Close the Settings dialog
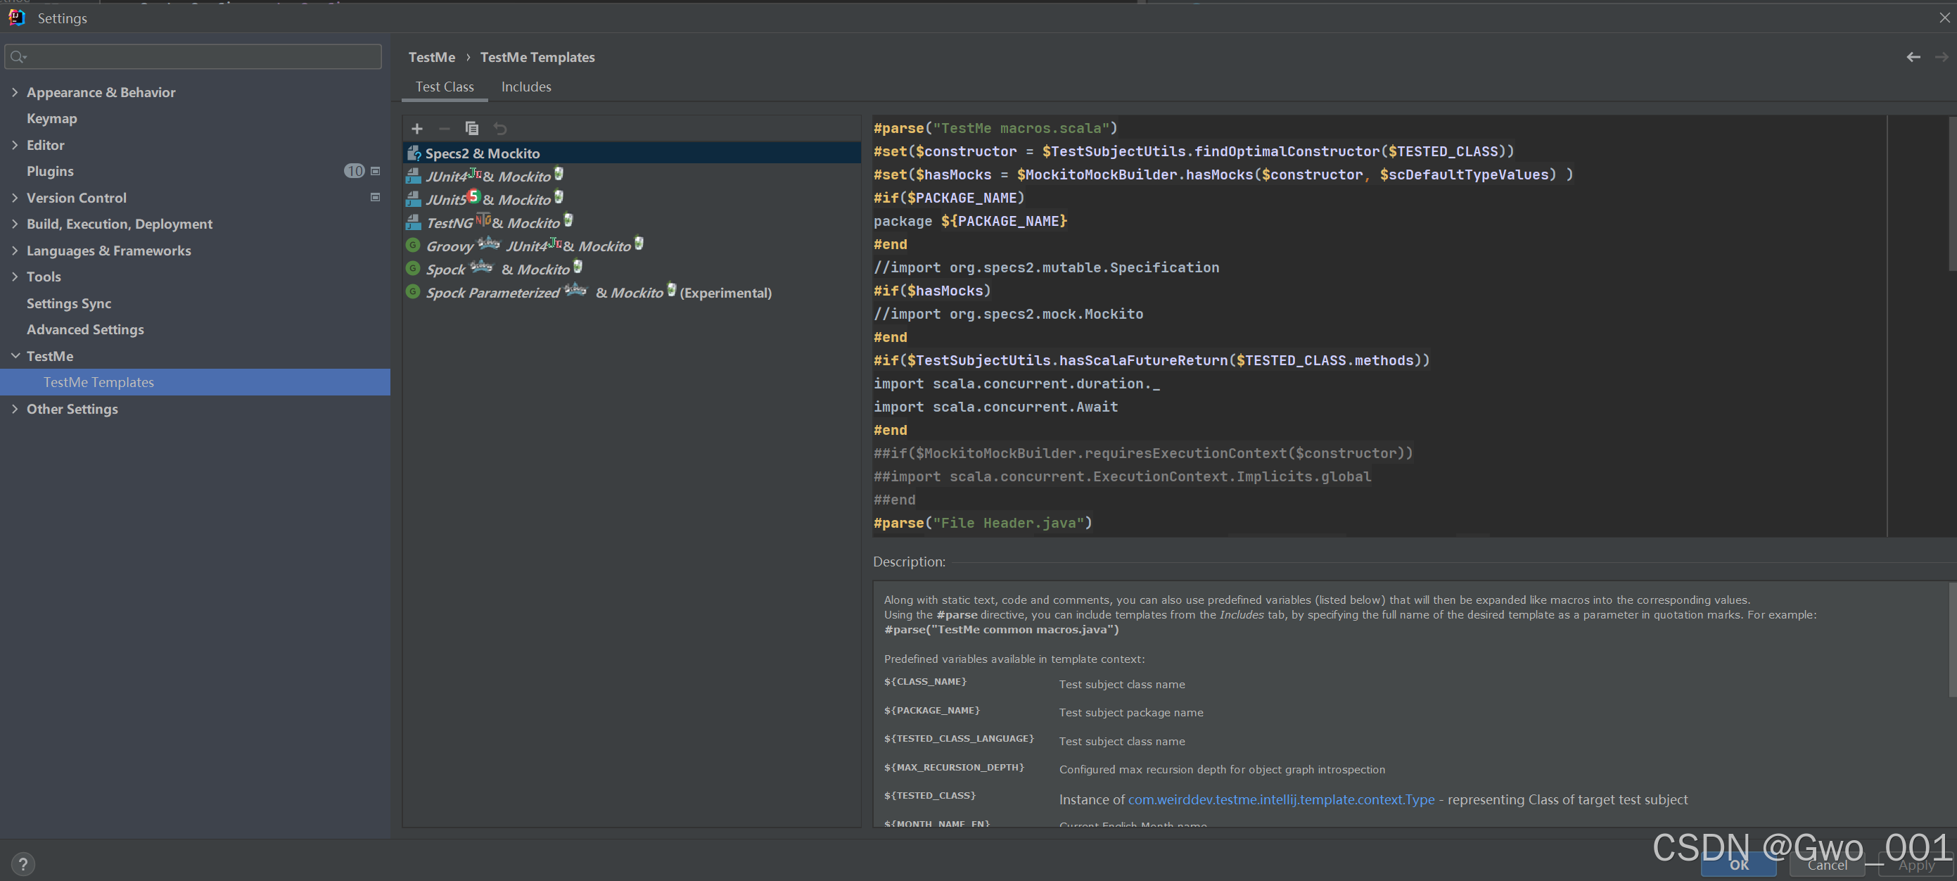The image size is (1957, 881). (1944, 18)
